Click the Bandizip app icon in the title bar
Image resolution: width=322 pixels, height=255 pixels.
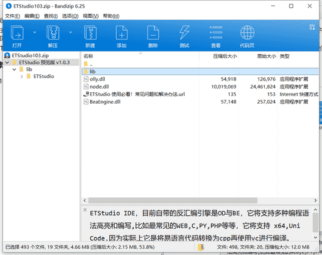tap(9, 6)
